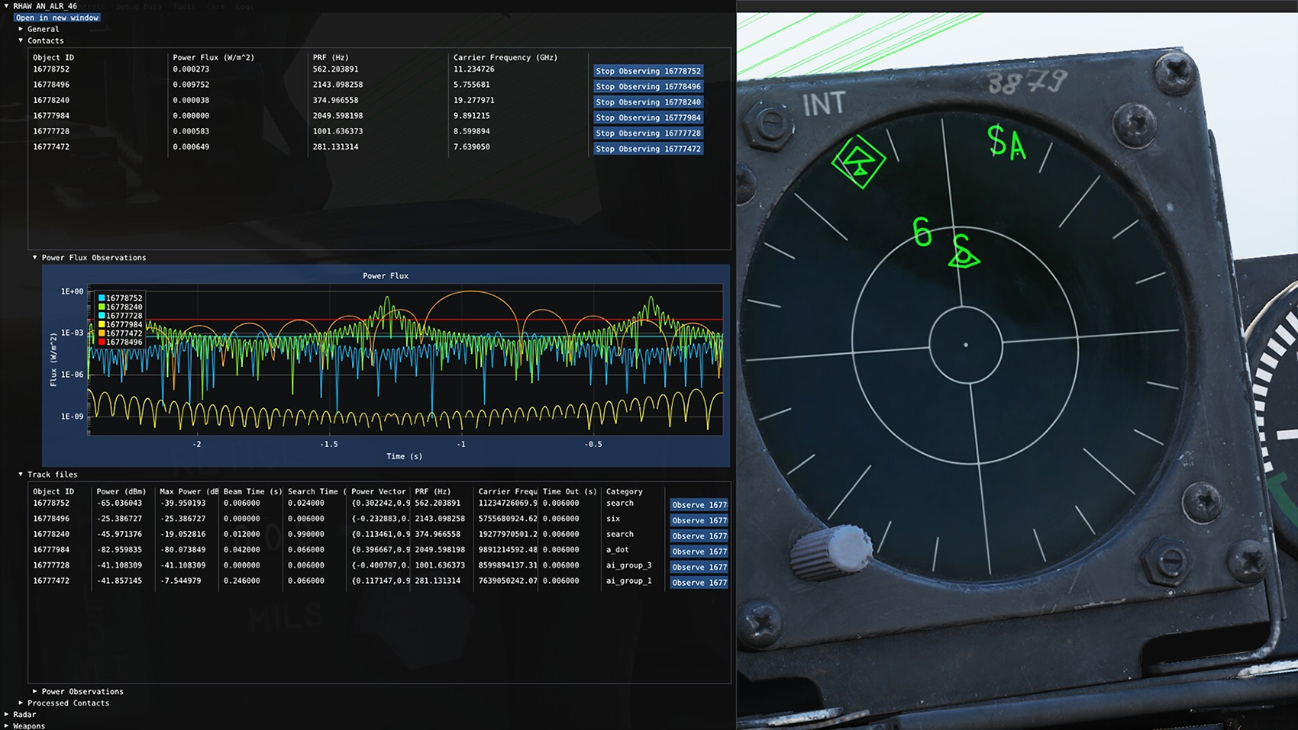Viewport: 1298px width, 730px height.
Task: Click the red legend swatch for 16778496
Action: pos(100,342)
